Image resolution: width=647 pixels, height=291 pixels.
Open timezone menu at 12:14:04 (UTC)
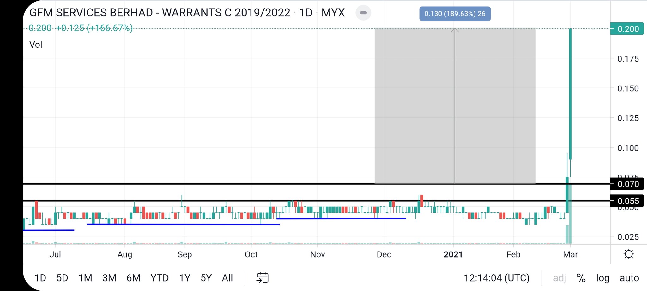tap(496, 278)
